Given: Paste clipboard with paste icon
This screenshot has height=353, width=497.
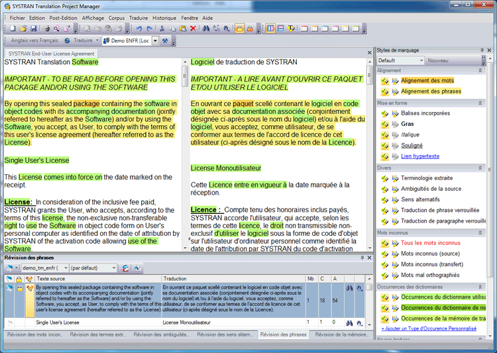Looking at the screenshot, I should click(x=183, y=29).
